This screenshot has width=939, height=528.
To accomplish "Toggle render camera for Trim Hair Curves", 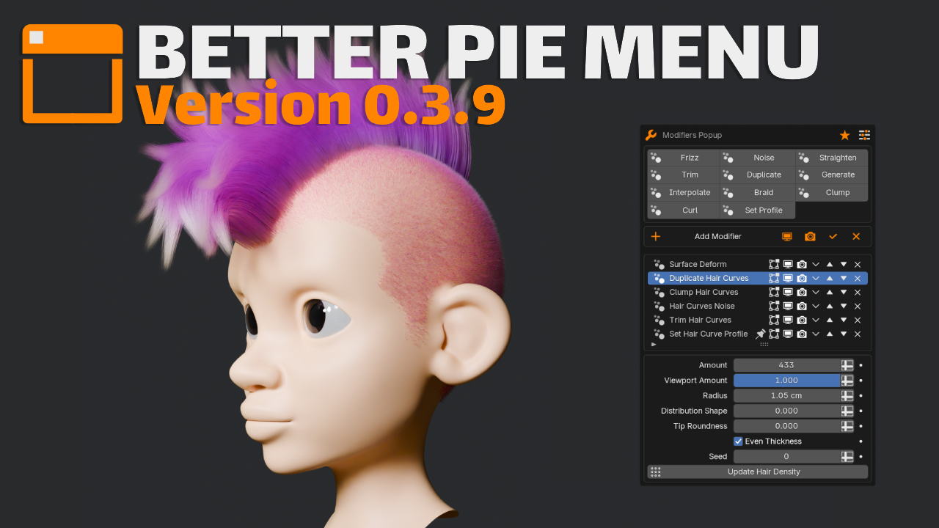I will [802, 320].
